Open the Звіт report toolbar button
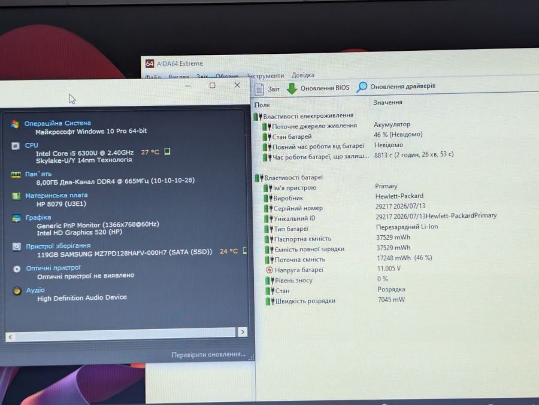 pos(267,89)
